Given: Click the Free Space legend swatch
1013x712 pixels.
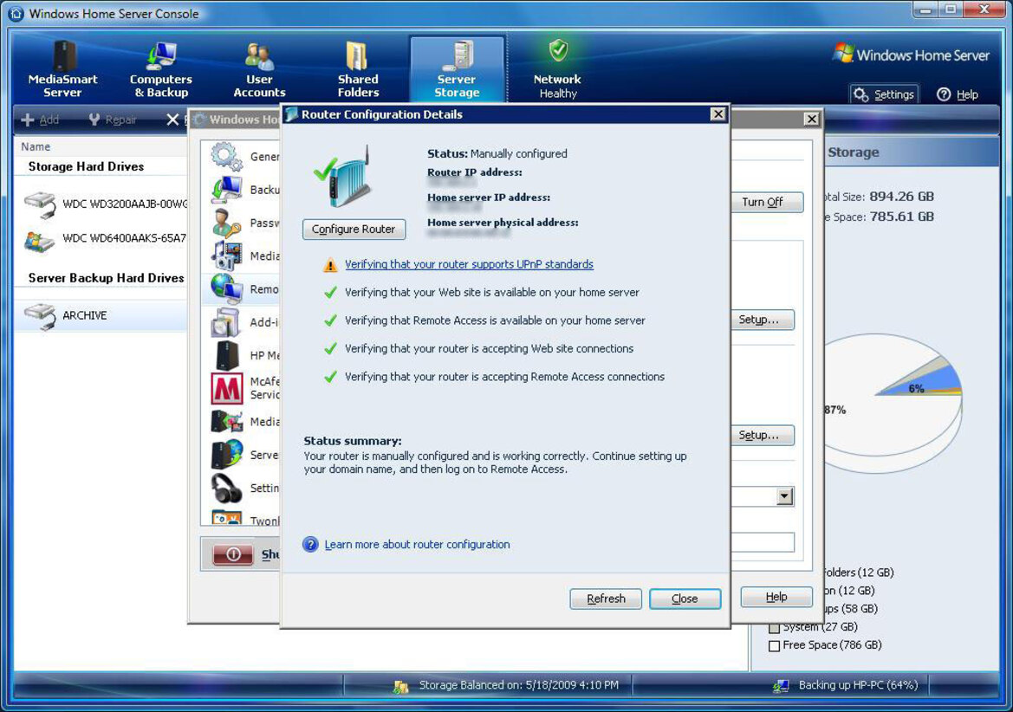Looking at the screenshot, I should [774, 645].
